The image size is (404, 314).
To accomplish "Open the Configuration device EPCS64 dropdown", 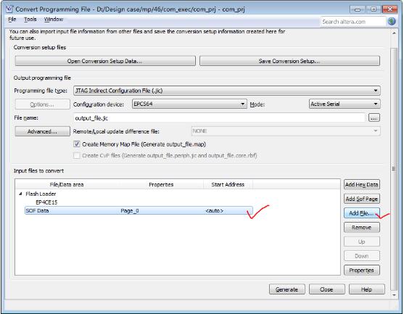I will tap(189, 104).
